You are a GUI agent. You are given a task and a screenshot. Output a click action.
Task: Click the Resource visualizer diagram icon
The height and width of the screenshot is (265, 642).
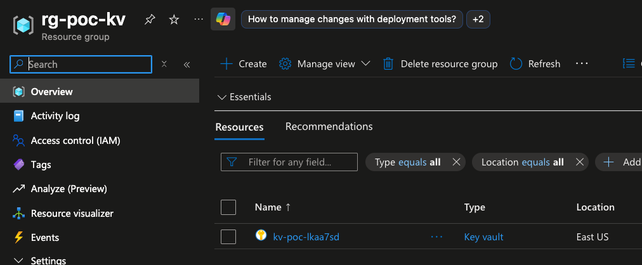tap(19, 213)
